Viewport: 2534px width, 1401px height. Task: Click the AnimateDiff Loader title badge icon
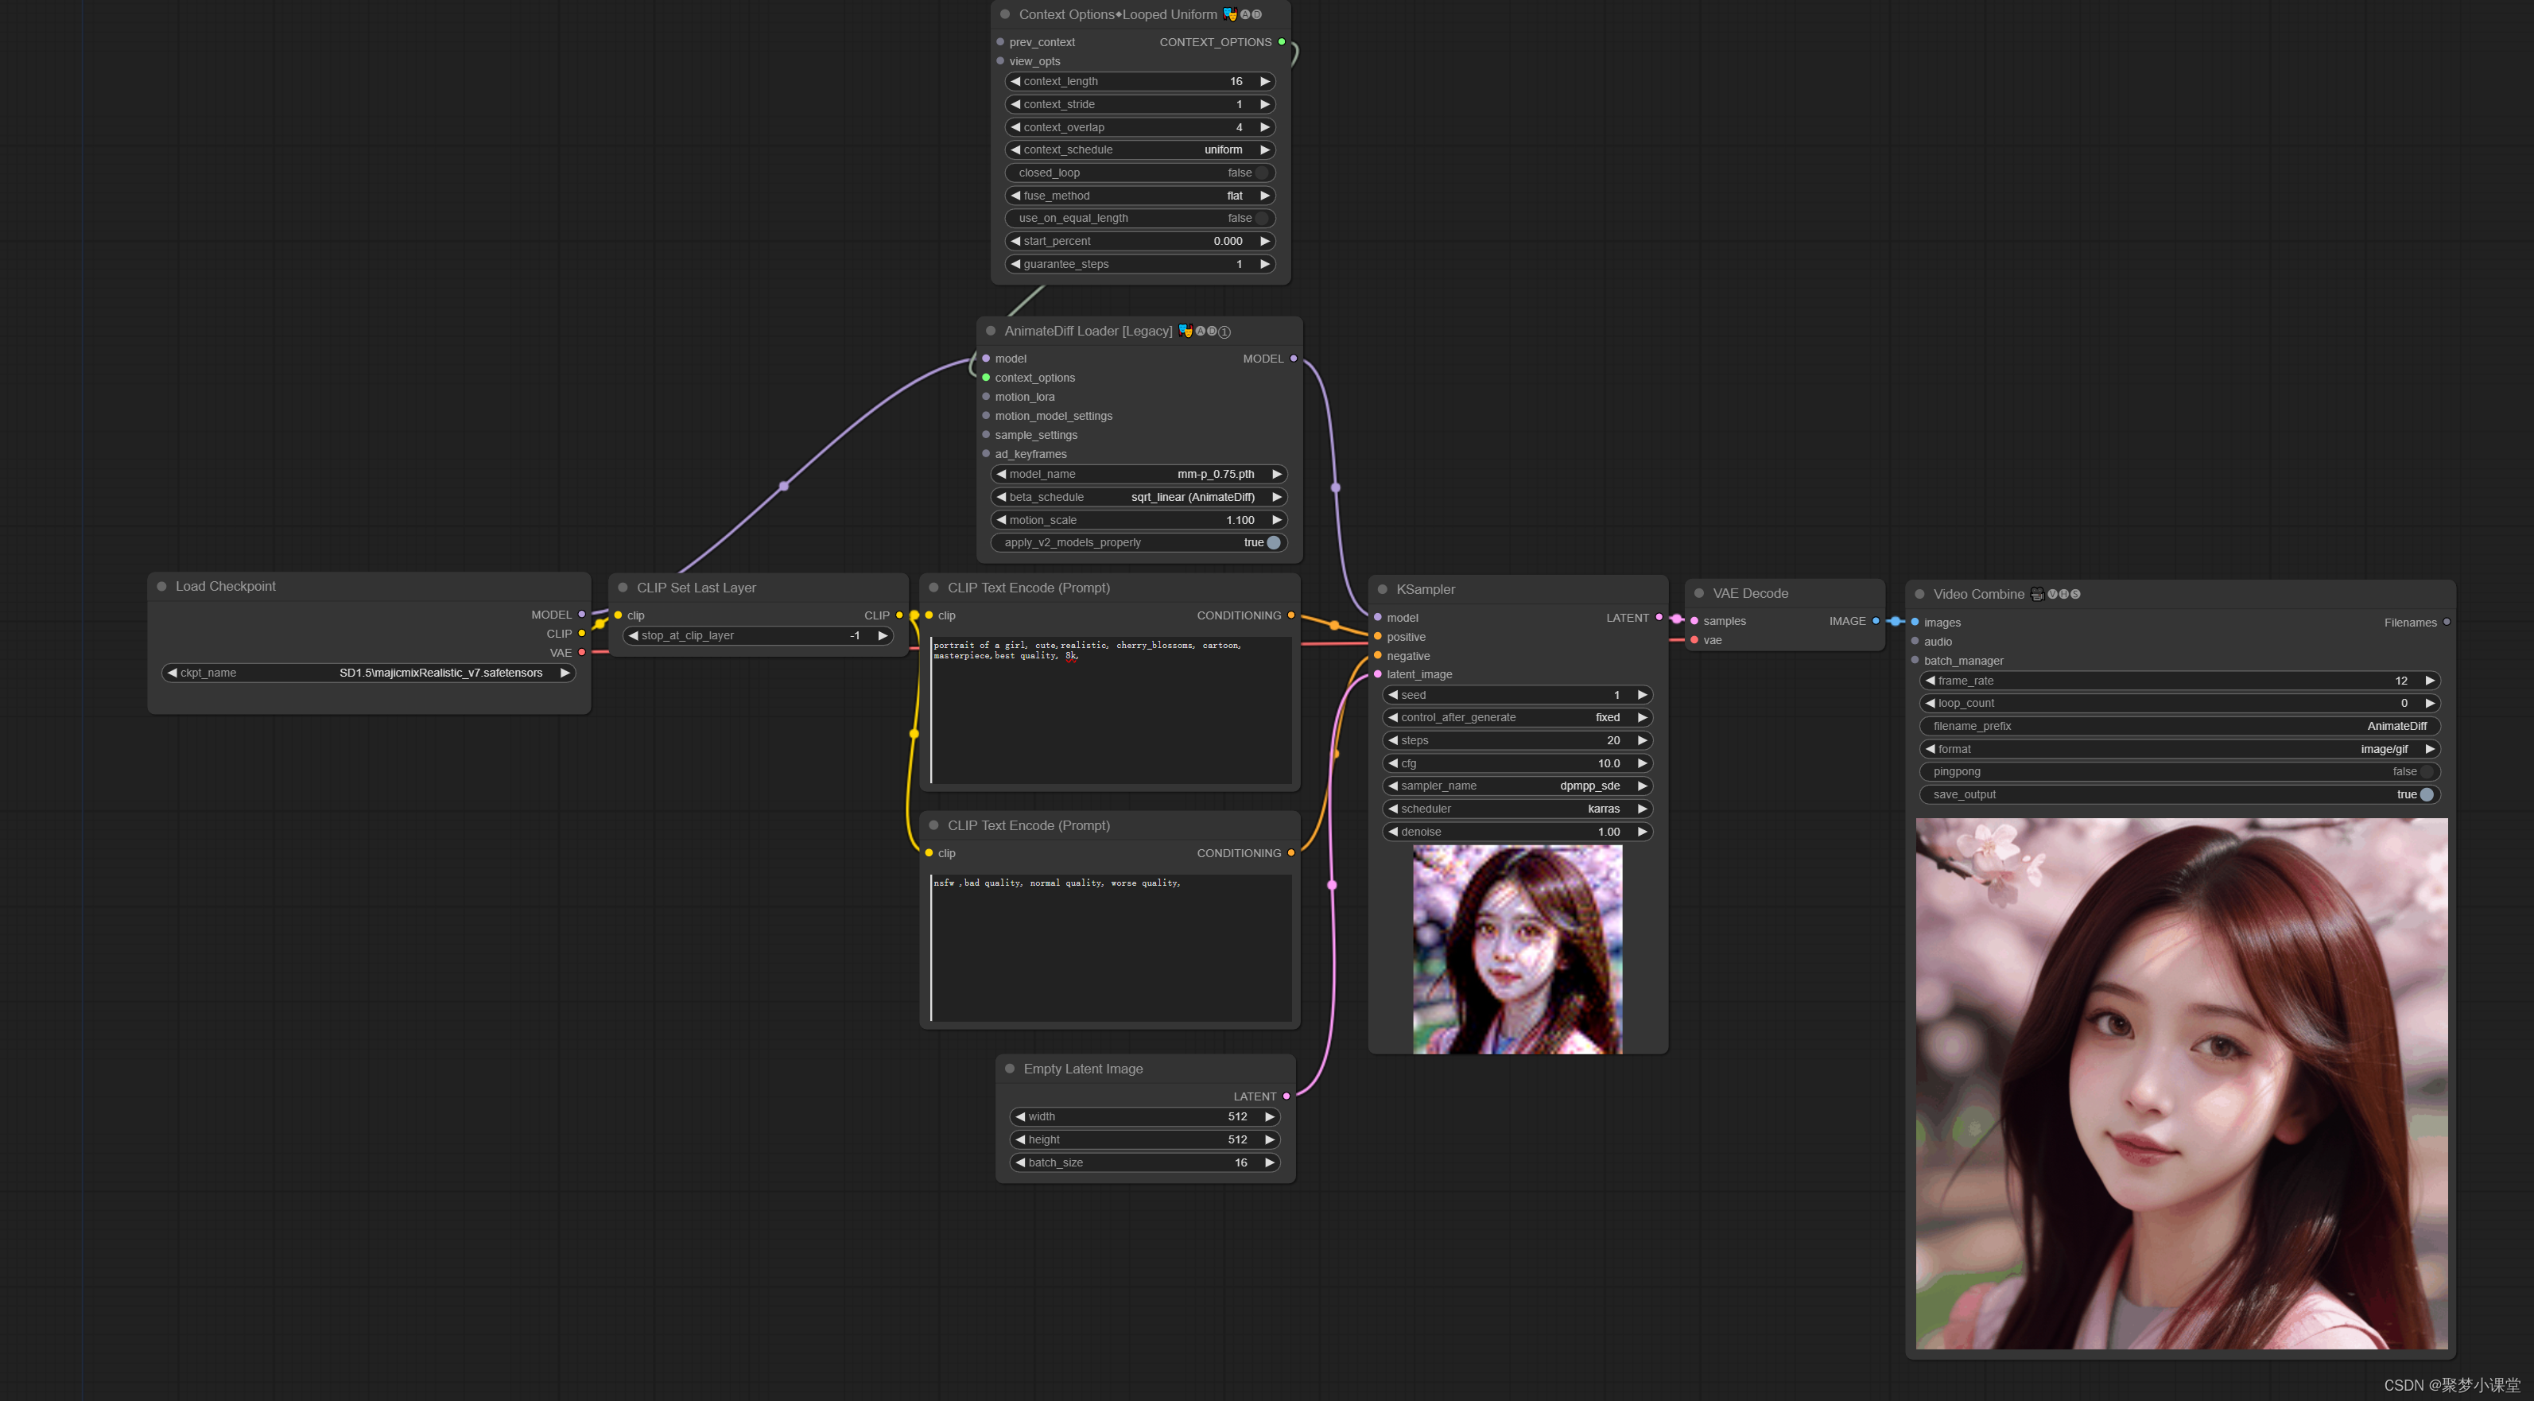click(x=1186, y=332)
